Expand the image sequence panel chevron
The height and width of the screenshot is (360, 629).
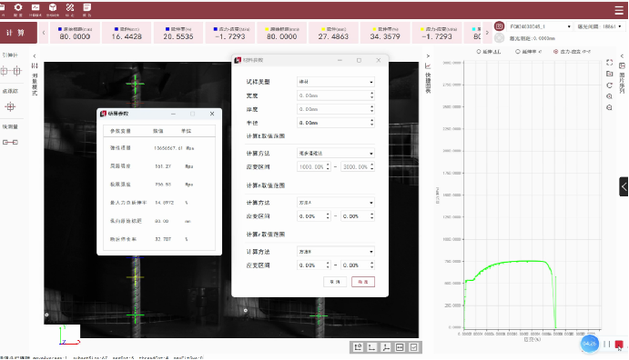pos(623,56)
